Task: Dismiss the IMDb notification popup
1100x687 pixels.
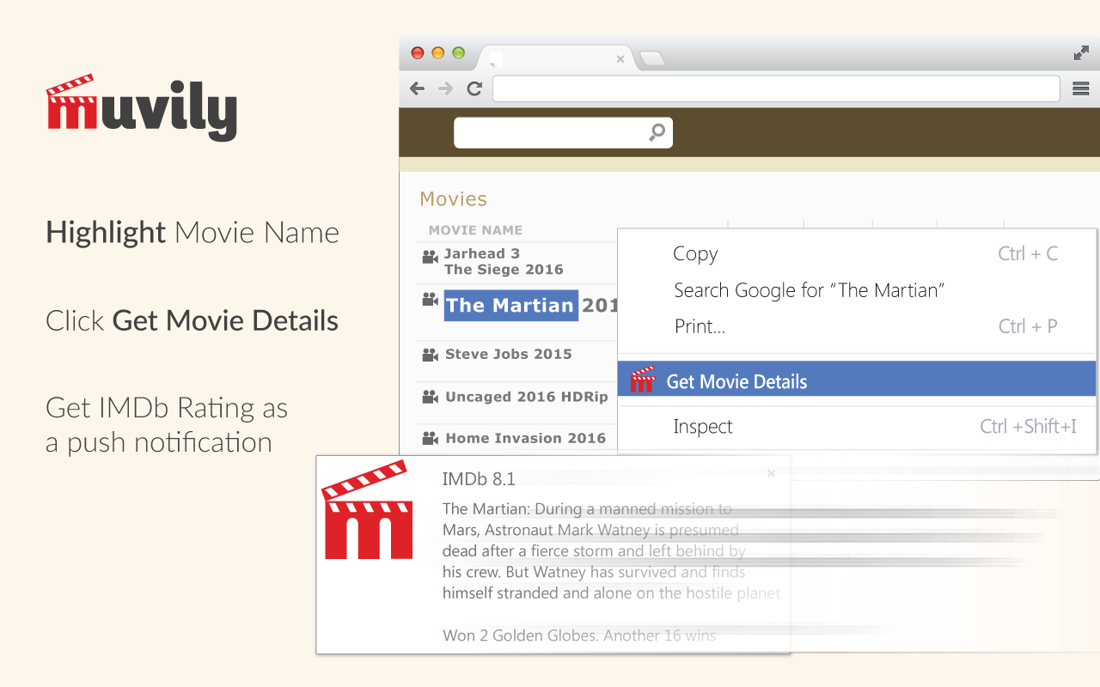Action: (x=771, y=473)
